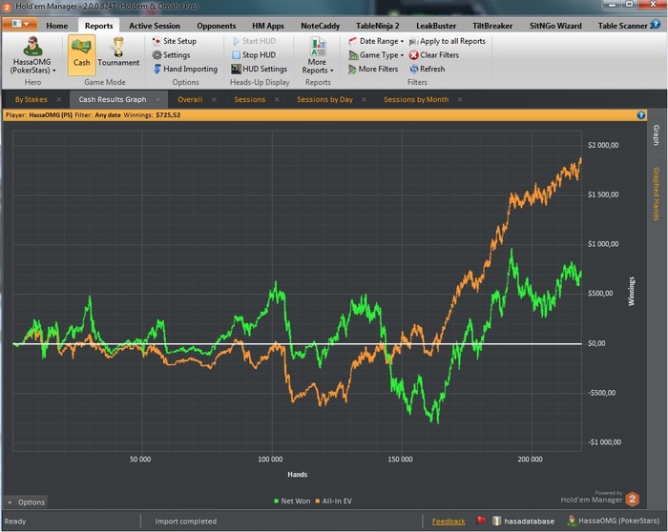Open the NoteCaddy ribbon tab
Screen dimensions: 668x532
321,26
